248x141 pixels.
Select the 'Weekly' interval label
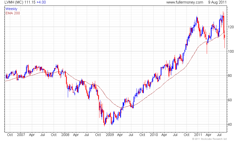click(11, 9)
